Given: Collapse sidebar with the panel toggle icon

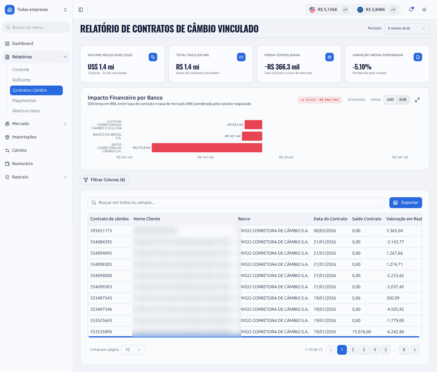Looking at the screenshot, I should (81, 10).
